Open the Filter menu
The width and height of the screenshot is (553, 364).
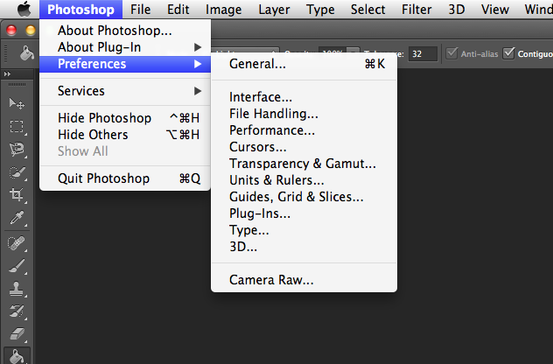click(416, 9)
